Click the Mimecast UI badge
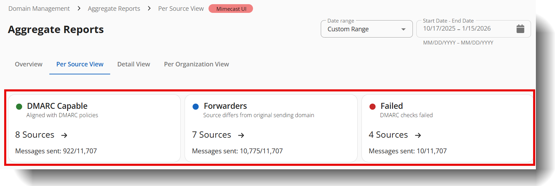Screen dimensions: 555x186 (x=231, y=9)
